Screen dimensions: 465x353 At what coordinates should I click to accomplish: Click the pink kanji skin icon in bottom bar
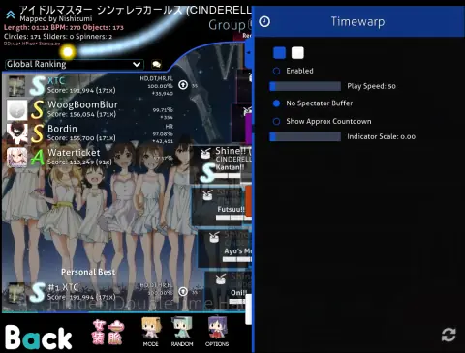[108, 332]
